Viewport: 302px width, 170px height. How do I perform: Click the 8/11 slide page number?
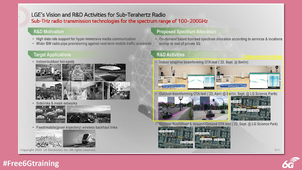pos(277,150)
